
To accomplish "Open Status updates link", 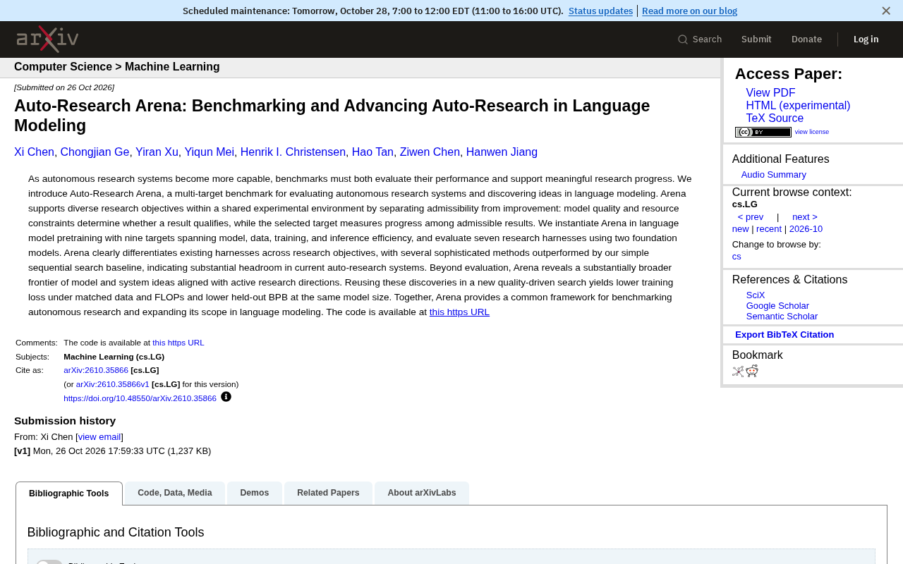I will 600,11.
